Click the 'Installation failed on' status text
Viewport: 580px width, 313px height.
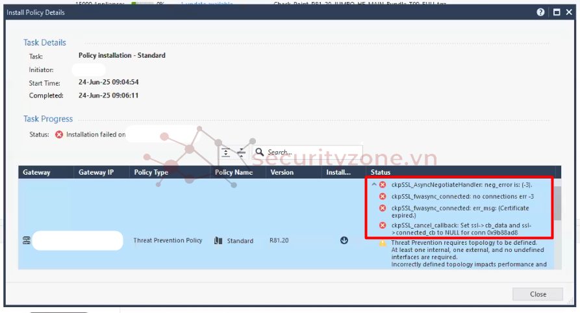pos(96,134)
